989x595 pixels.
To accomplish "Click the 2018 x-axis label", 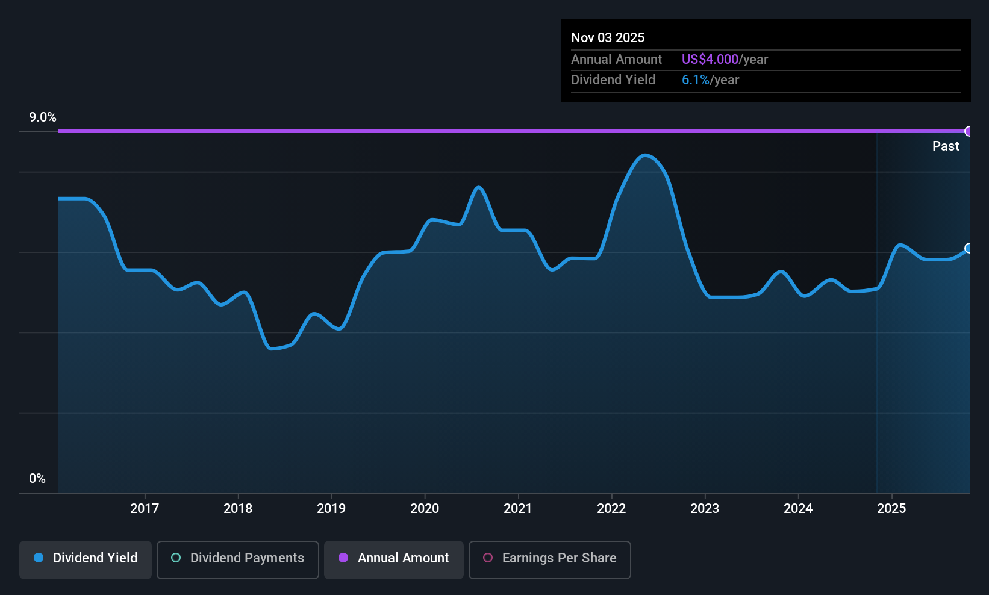I will pyautogui.click(x=238, y=509).
